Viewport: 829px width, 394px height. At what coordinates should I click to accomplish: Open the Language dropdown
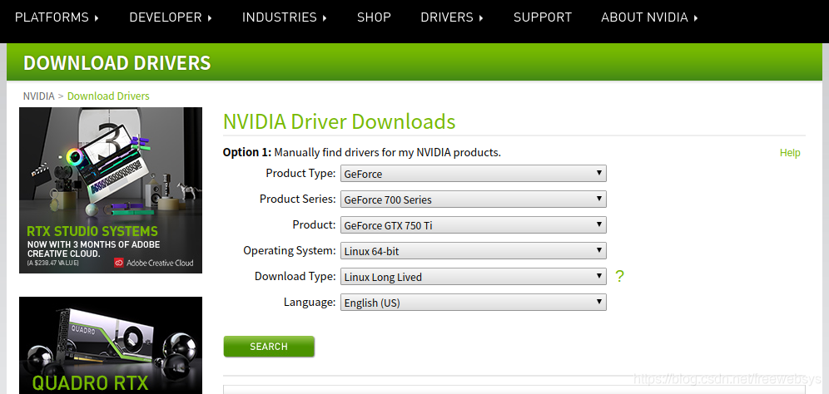pos(474,303)
